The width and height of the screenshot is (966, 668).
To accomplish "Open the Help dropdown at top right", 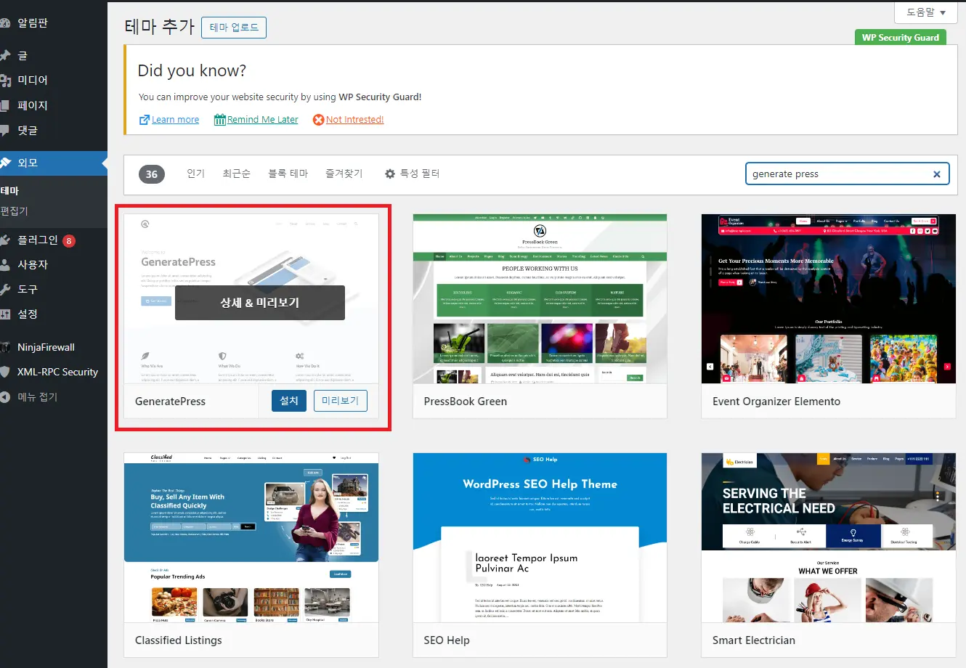I will coord(925,12).
